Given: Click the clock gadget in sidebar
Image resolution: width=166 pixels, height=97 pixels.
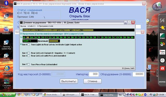Looking at the screenshot, I should (162, 61).
